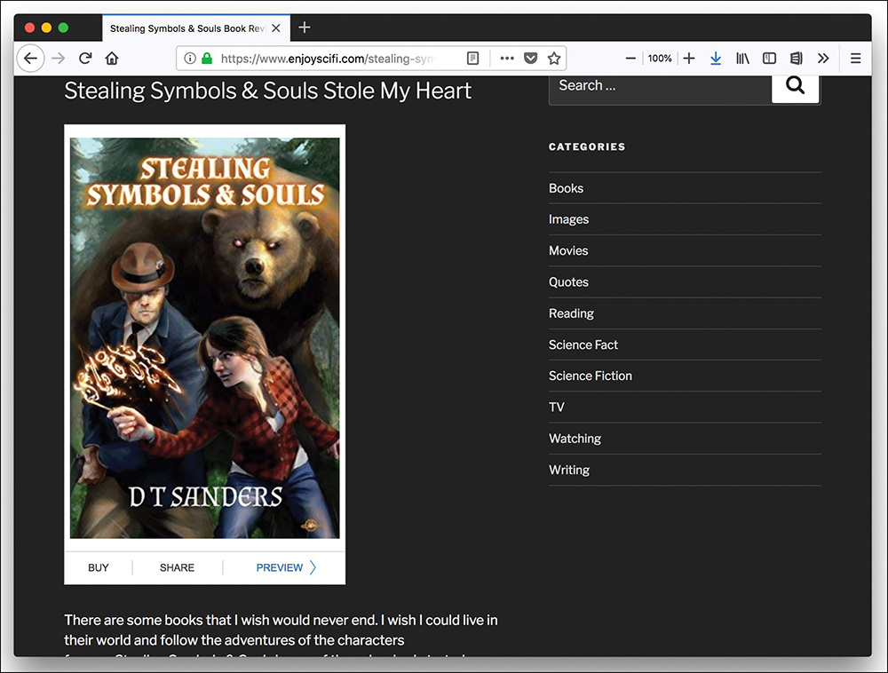This screenshot has height=673, width=888.
Task: Click BUY under the book cover
Action: 98,567
